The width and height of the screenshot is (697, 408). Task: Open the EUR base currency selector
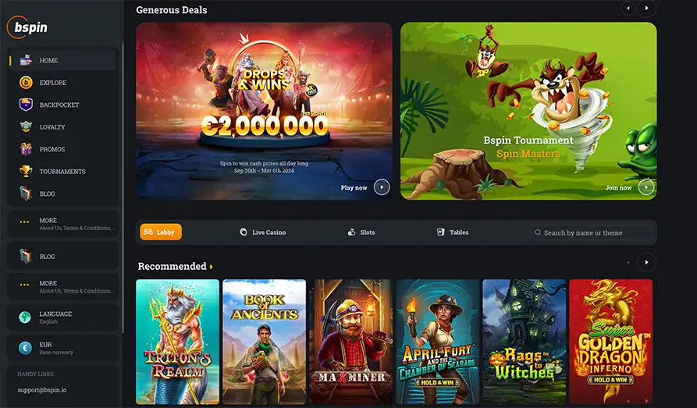[x=63, y=348]
